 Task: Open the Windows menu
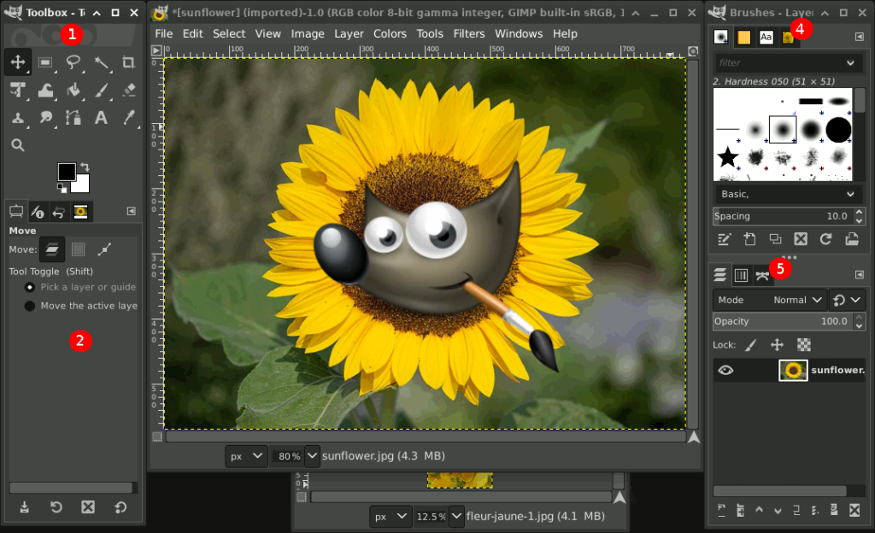pyautogui.click(x=519, y=33)
